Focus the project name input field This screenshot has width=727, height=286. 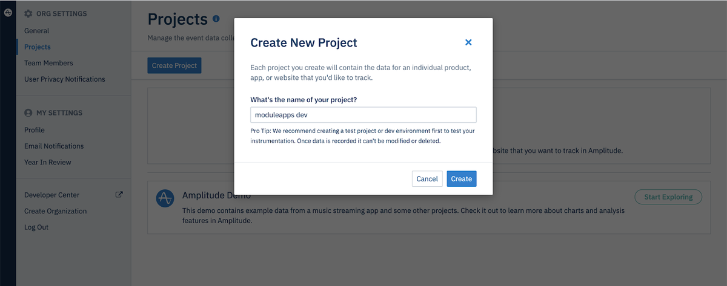tap(363, 115)
